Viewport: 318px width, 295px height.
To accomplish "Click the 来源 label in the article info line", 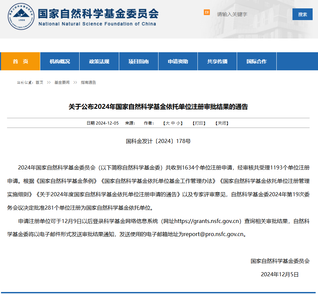I will 130,123.
